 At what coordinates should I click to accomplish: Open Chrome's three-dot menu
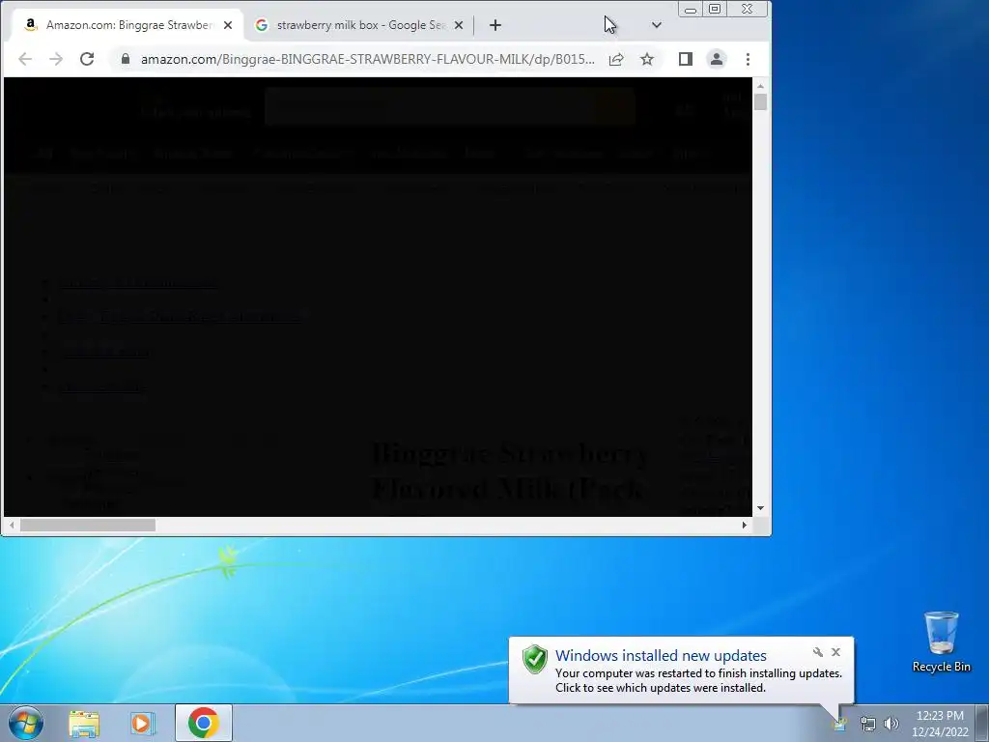(x=749, y=59)
